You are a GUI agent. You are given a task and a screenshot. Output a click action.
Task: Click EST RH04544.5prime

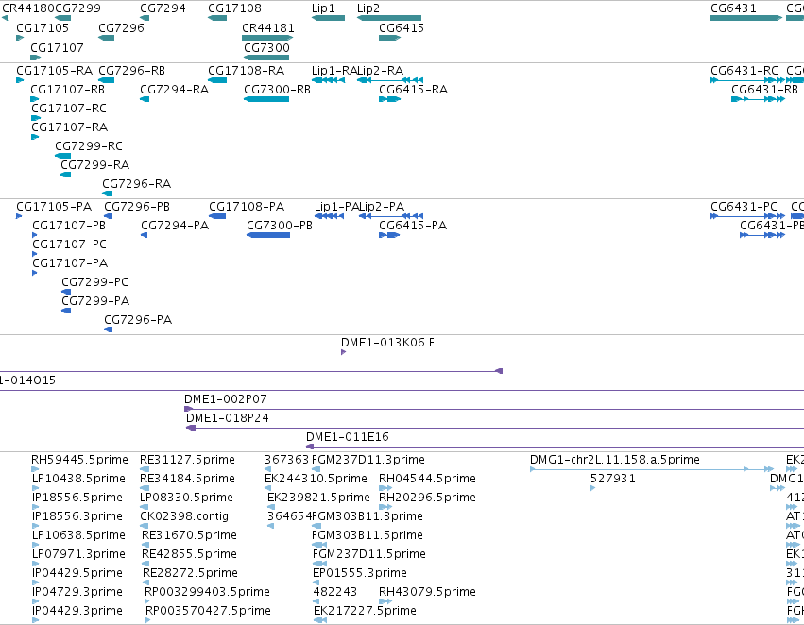point(385,488)
